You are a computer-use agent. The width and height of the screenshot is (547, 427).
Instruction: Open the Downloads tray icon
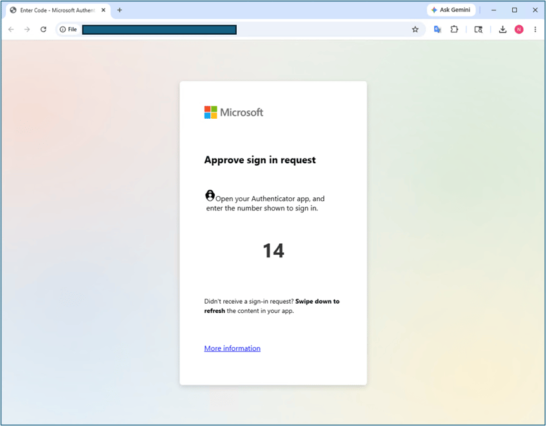[502, 29]
